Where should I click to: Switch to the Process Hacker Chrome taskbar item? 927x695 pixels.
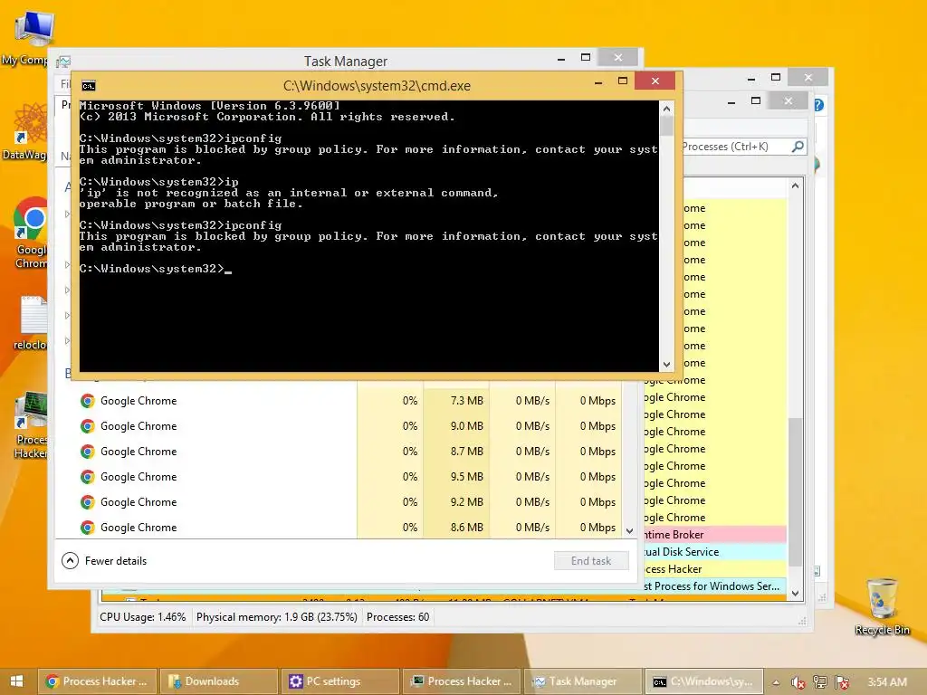98,681
